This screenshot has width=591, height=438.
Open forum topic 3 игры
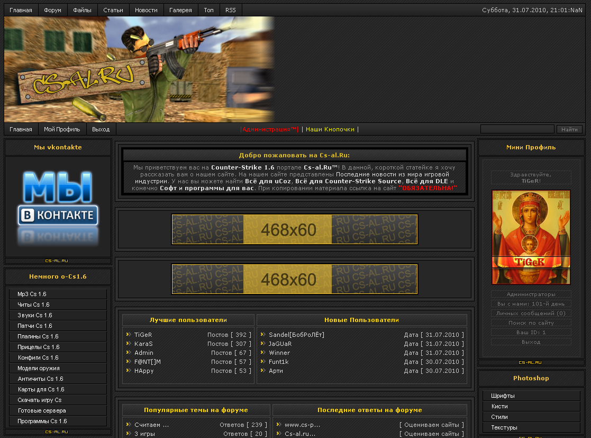[145, 434]
